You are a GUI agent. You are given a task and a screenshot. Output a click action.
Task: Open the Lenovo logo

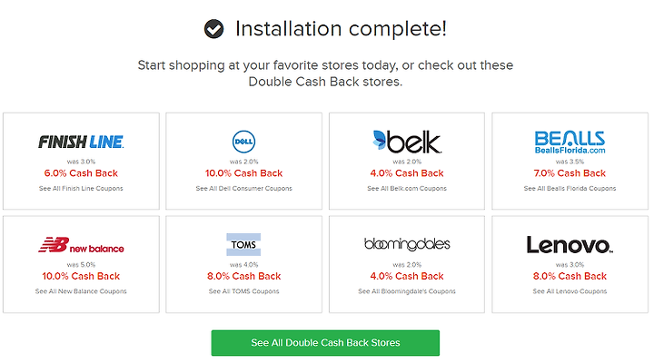tap(570, 245)
